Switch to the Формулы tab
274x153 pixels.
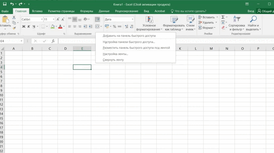[86, 11]
